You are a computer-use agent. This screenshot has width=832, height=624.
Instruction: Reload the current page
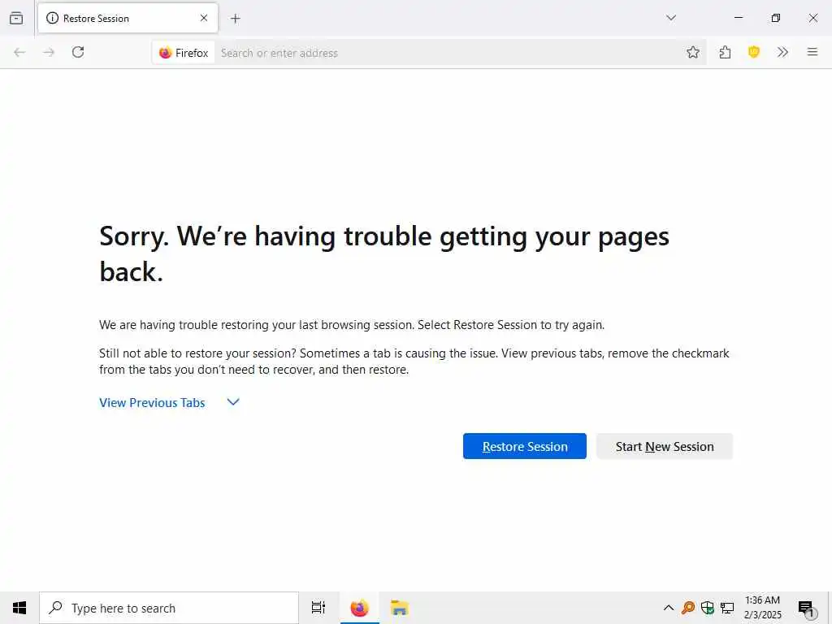point(78,52)
